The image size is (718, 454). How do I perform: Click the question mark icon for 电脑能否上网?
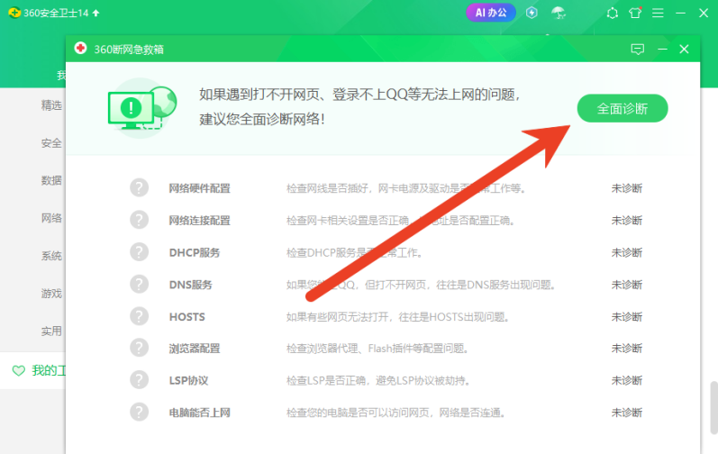coord(140,412)
